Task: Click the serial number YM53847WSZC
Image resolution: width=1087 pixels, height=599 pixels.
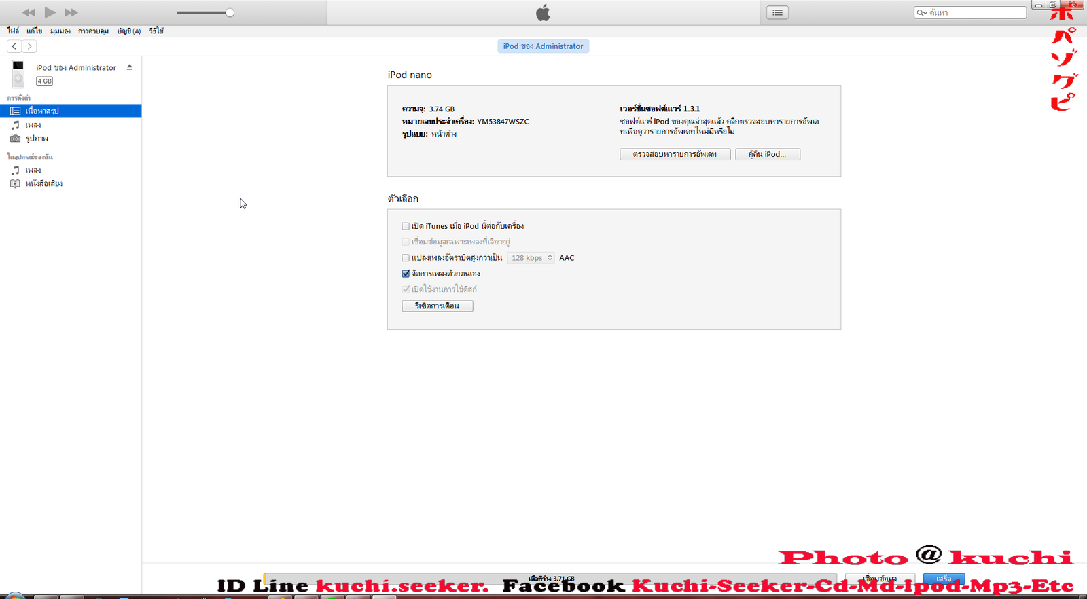Action: tap(503, 122)
